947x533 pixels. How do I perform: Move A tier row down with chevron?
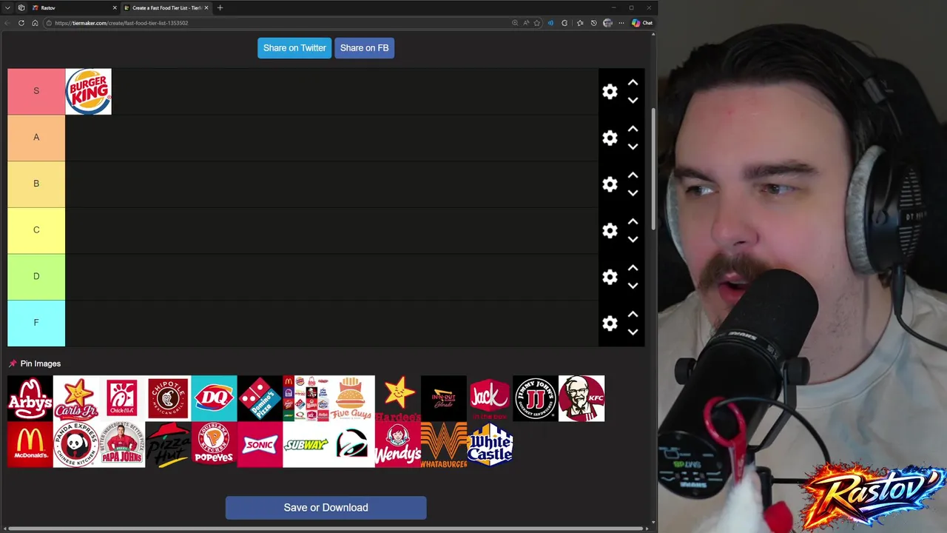(633, 147)
